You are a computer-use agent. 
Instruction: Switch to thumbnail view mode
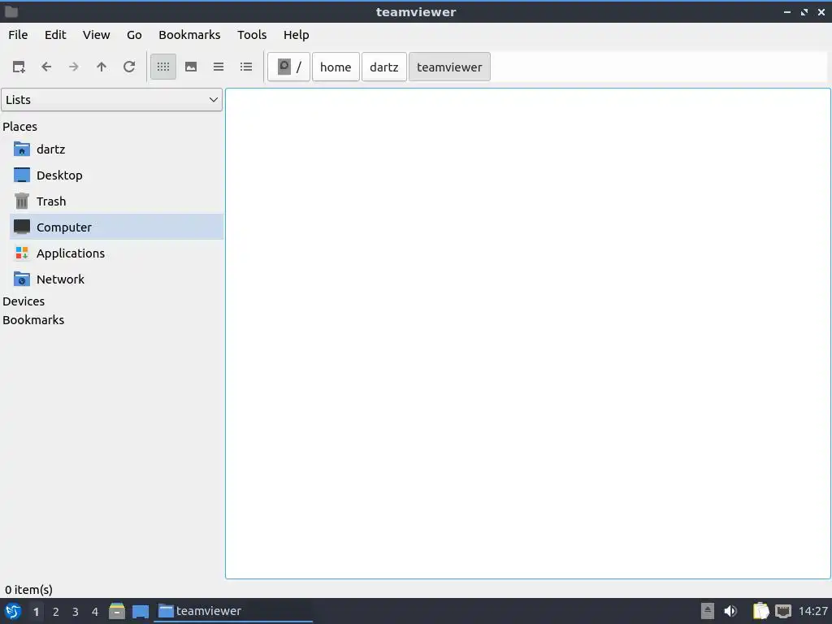pyautogui.click(x=191, y=67)
